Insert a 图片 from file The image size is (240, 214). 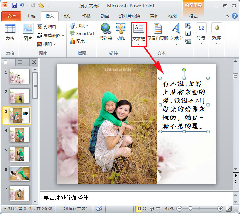click(x=28, y=32)
